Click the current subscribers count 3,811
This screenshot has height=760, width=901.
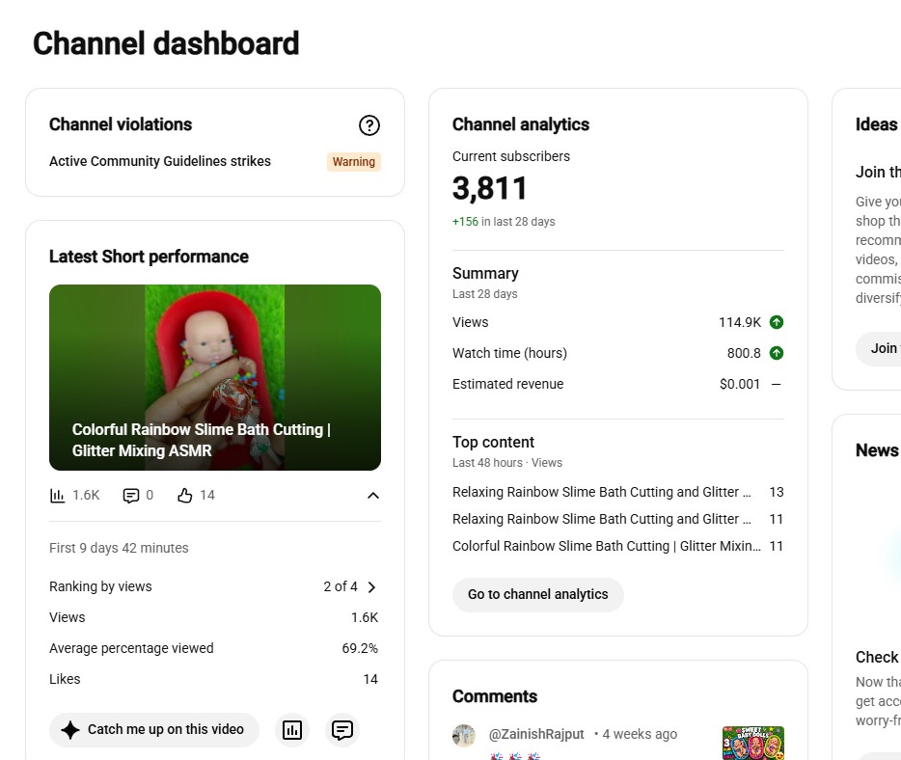point(490,188)
